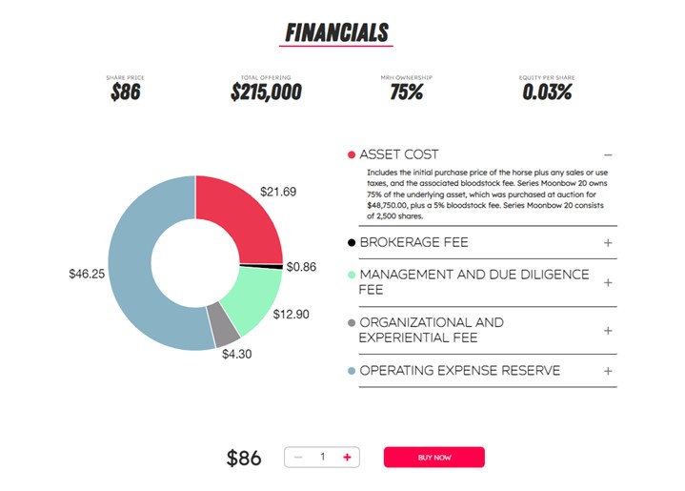The width and height of the screenshot is (685, 491).
Task: Expand Brokerage Fee plus icon
Action: (608, 242)
